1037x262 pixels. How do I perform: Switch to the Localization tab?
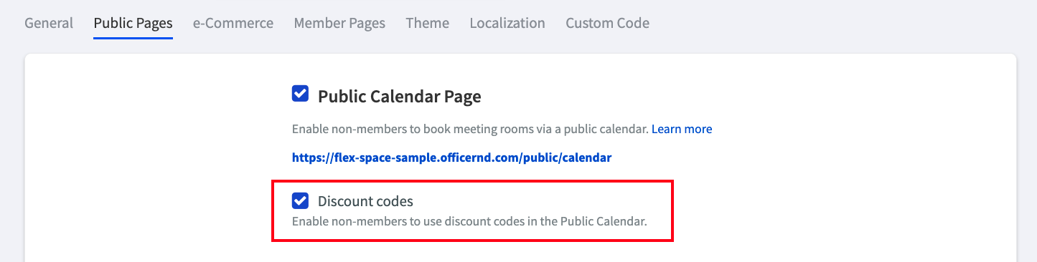click(x=507, y=23)
